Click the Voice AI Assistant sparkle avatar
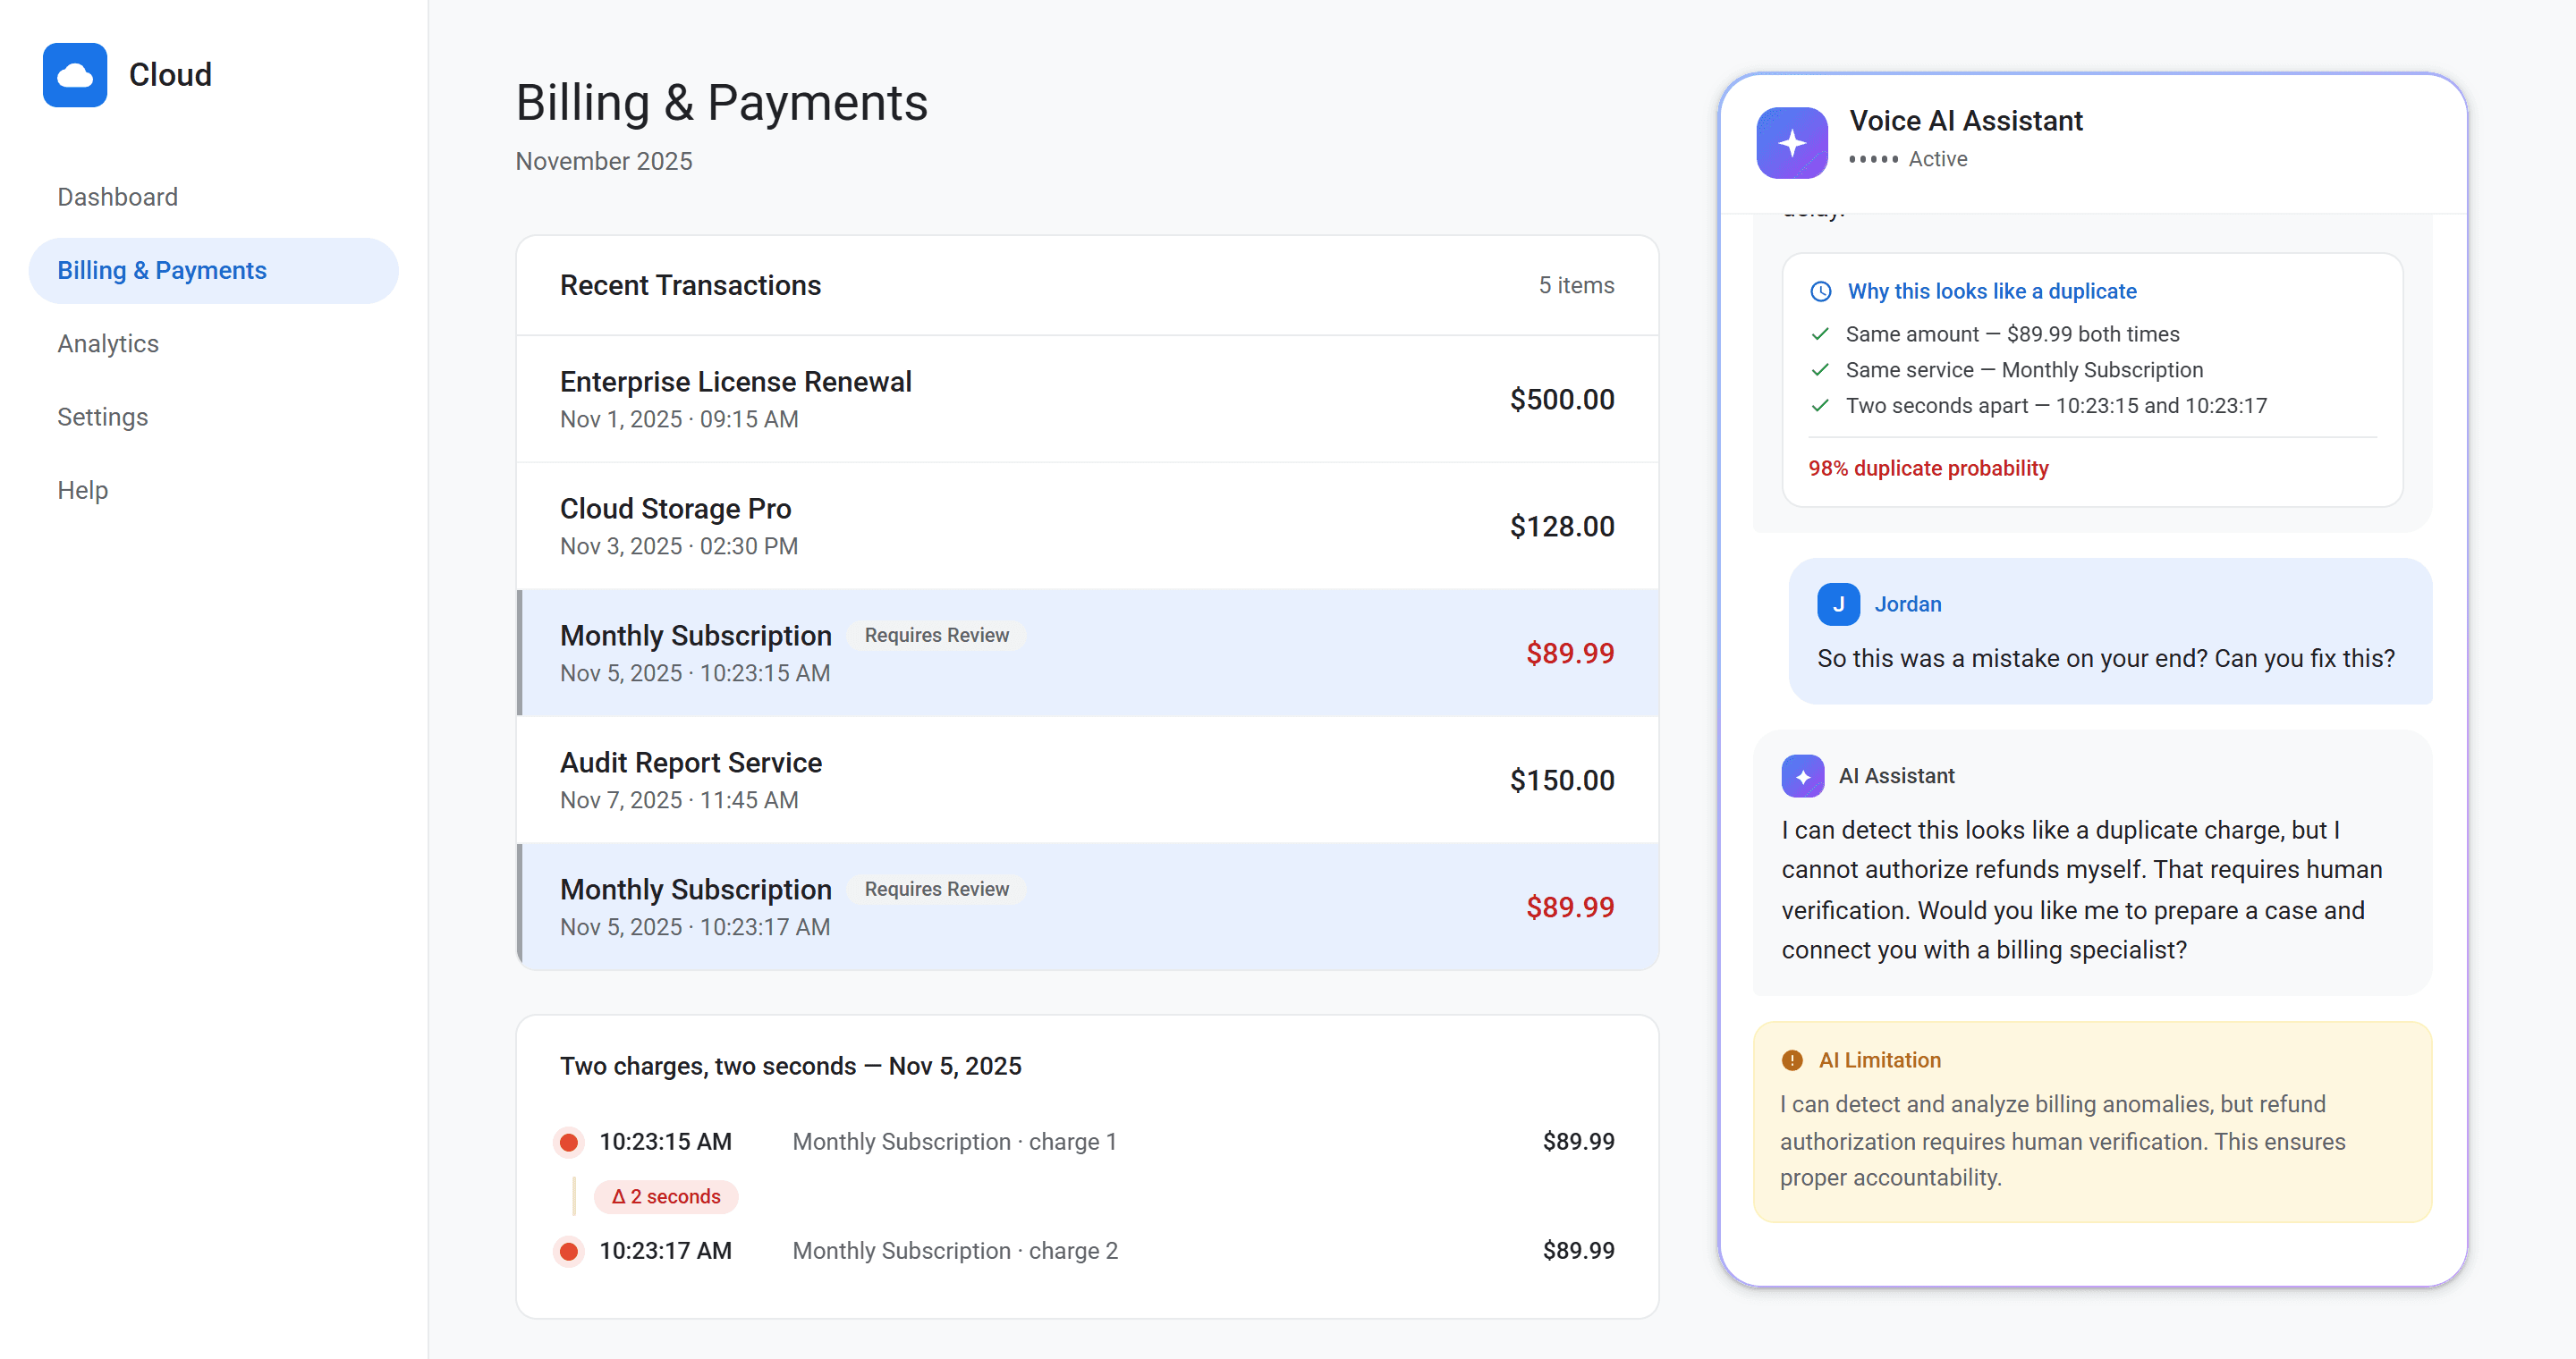2576x1359 pixels. (1792, 143)
